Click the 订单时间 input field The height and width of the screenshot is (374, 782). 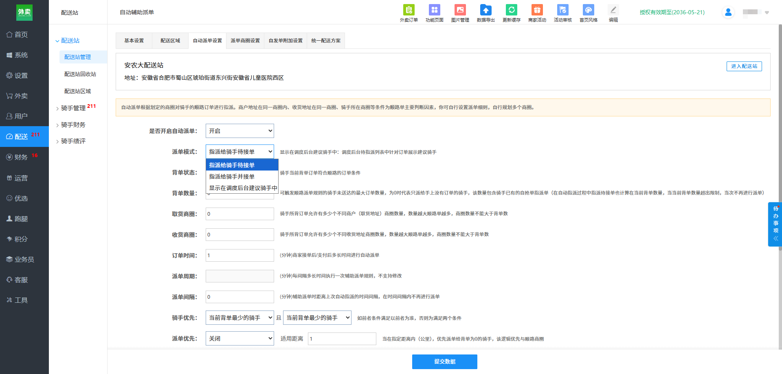[x=239, y=256]
